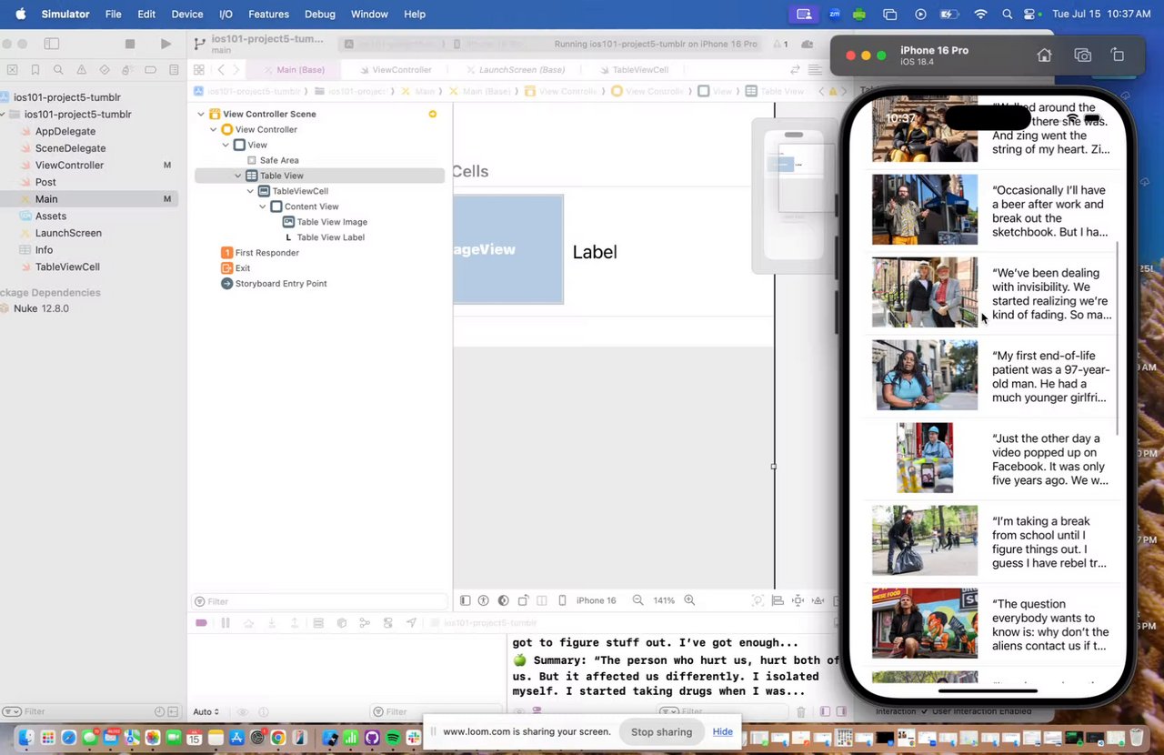
Task: Open the Source Control navigator icon
Action: [x=12, y=70]
